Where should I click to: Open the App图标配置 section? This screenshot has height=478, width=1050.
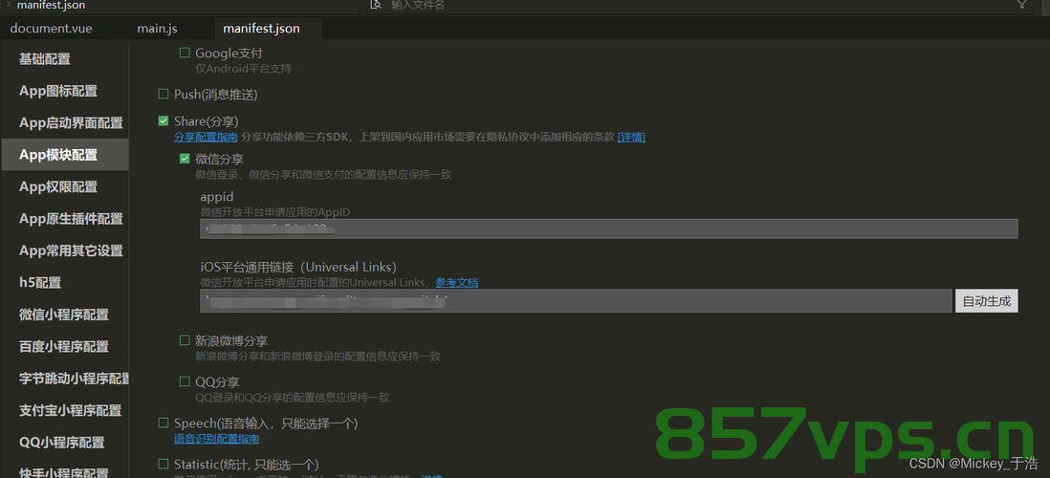pos(58,91)
